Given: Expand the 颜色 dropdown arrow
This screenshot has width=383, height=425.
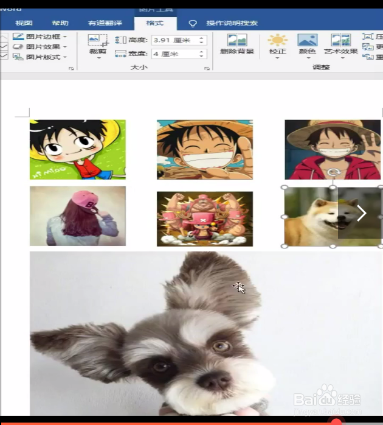Looking at the screenshot, I should [x=308, y=58].
